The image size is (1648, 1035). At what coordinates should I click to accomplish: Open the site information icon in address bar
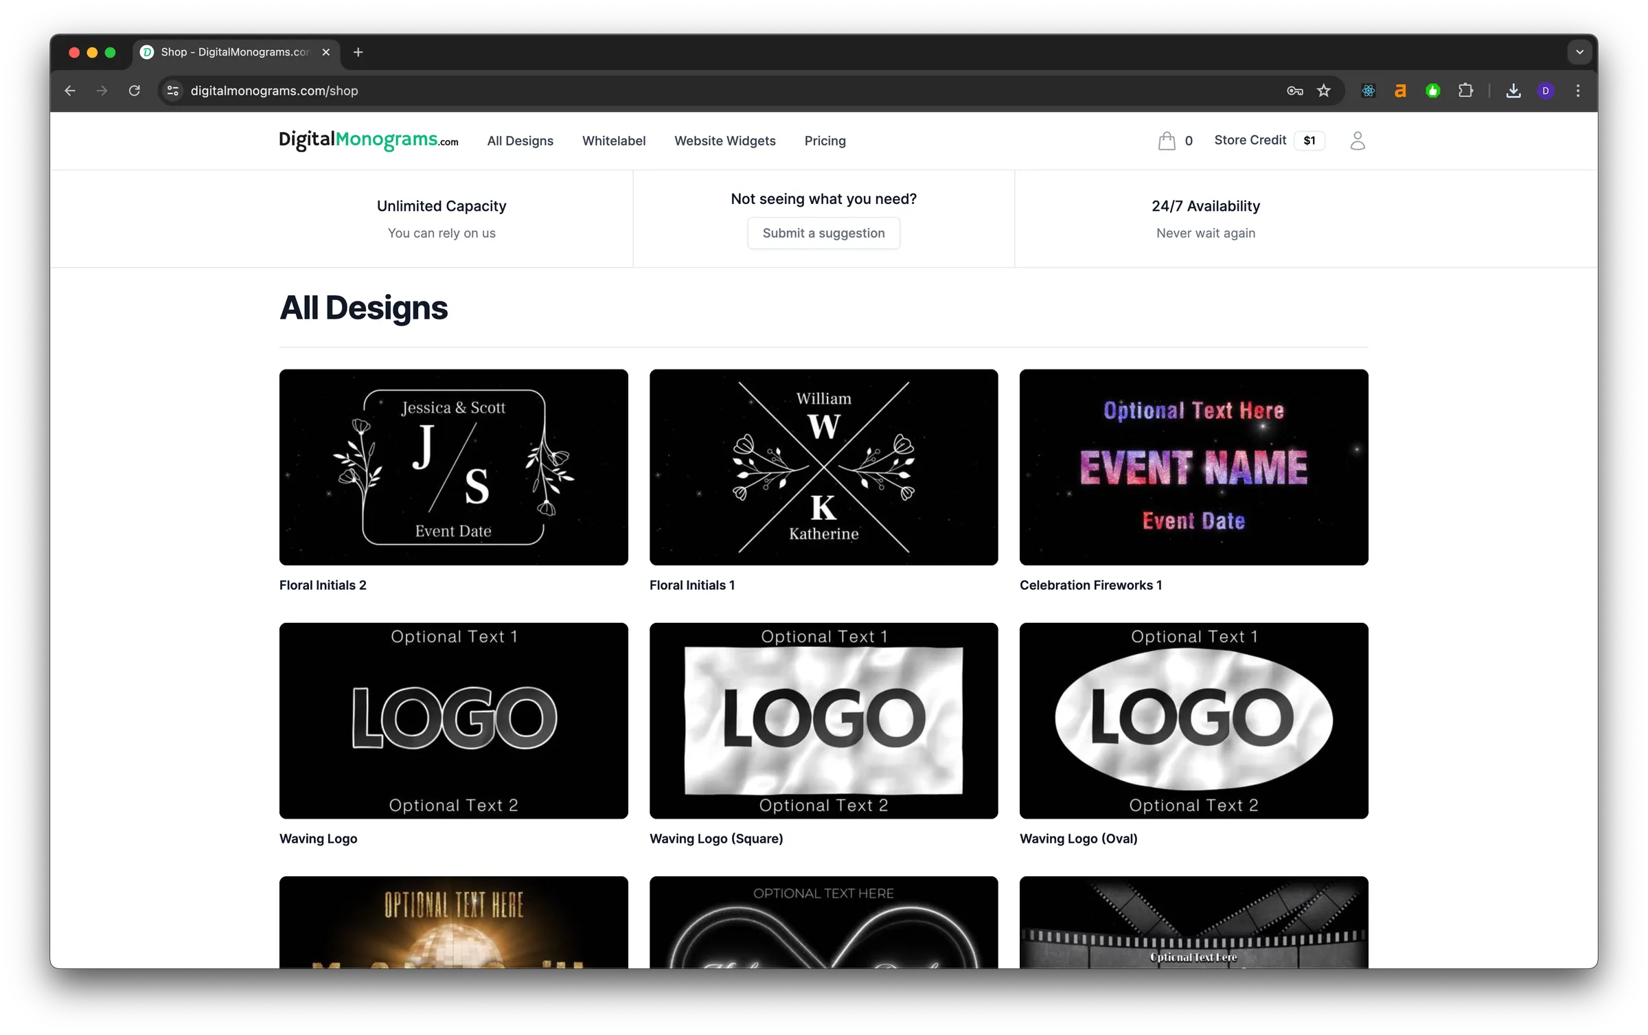pos(172,90)
